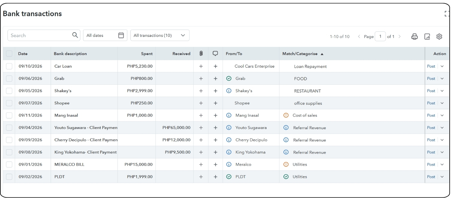The height and width of the screenshot is (198, 453).
Task: Click the full-screen expand icon
Action: [447, 13]
